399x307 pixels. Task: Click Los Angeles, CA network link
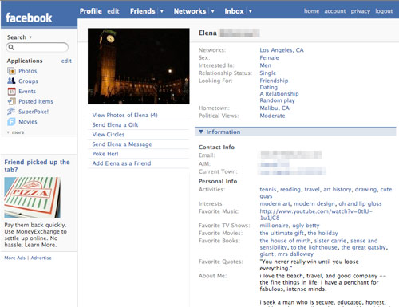coord(282,50)
